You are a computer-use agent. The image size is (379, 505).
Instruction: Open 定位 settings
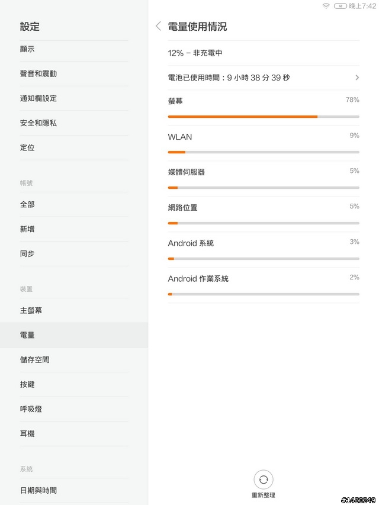(74, 147)
